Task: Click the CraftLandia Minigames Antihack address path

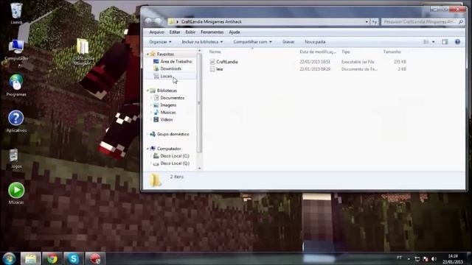Action: click(x=212, y=21)
